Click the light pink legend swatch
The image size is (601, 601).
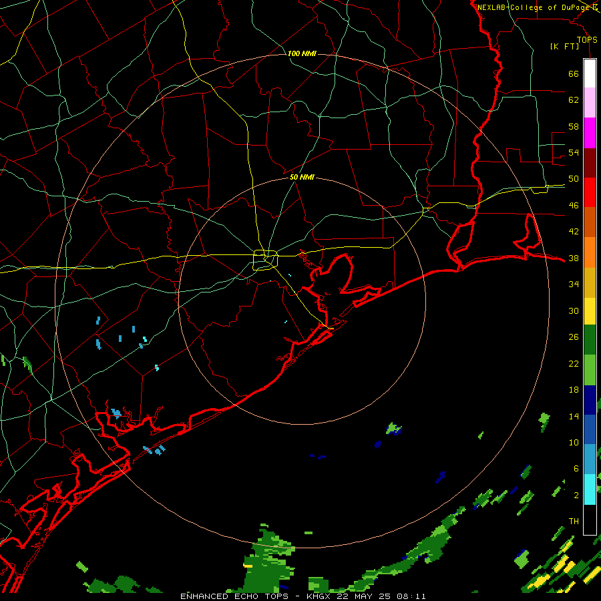[590, 102]
